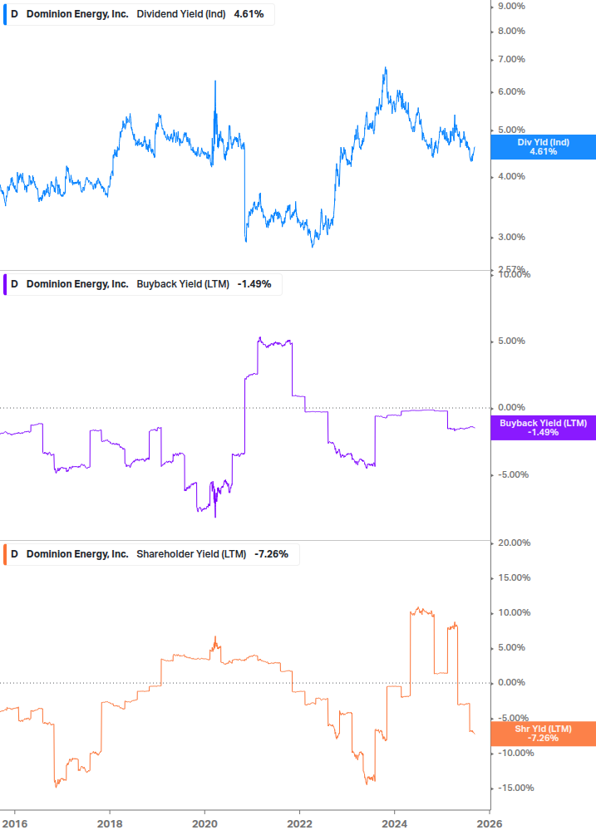The image size is (596, 835).
Task: Select the orange shareholder yield color bar
Action: [5, 554]
